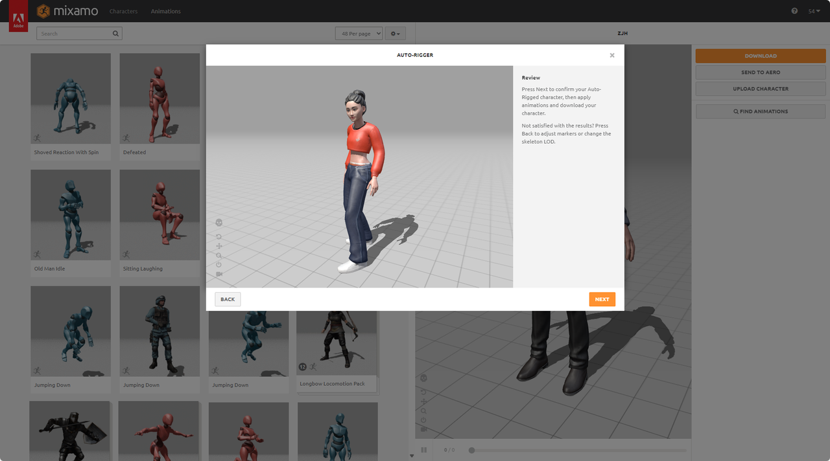Pause animation playback below the viewer
830x461 pixels.
424,450
